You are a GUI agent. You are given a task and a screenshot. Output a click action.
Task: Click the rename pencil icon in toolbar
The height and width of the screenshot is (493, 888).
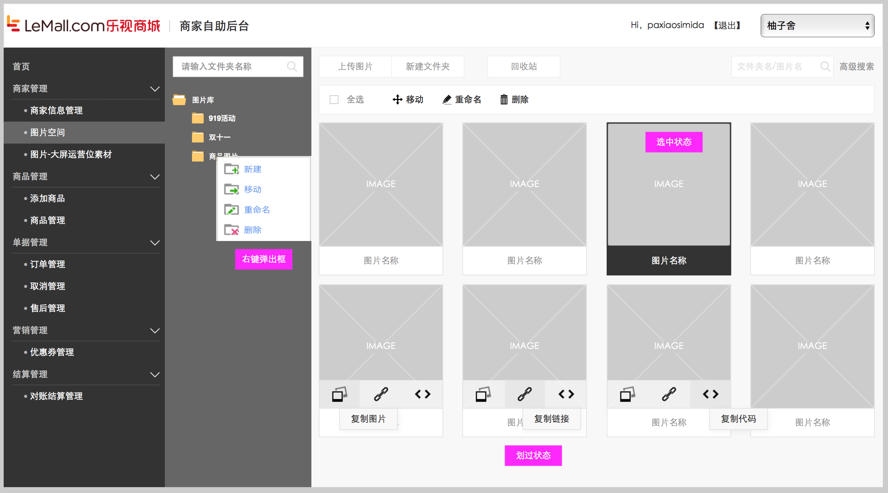447,100
